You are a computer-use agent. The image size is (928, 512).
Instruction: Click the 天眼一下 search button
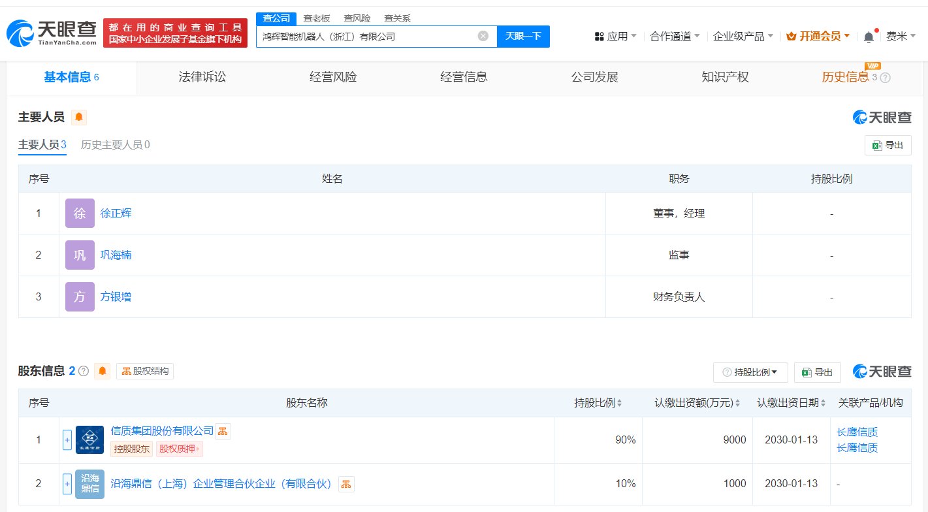point(523,36)
